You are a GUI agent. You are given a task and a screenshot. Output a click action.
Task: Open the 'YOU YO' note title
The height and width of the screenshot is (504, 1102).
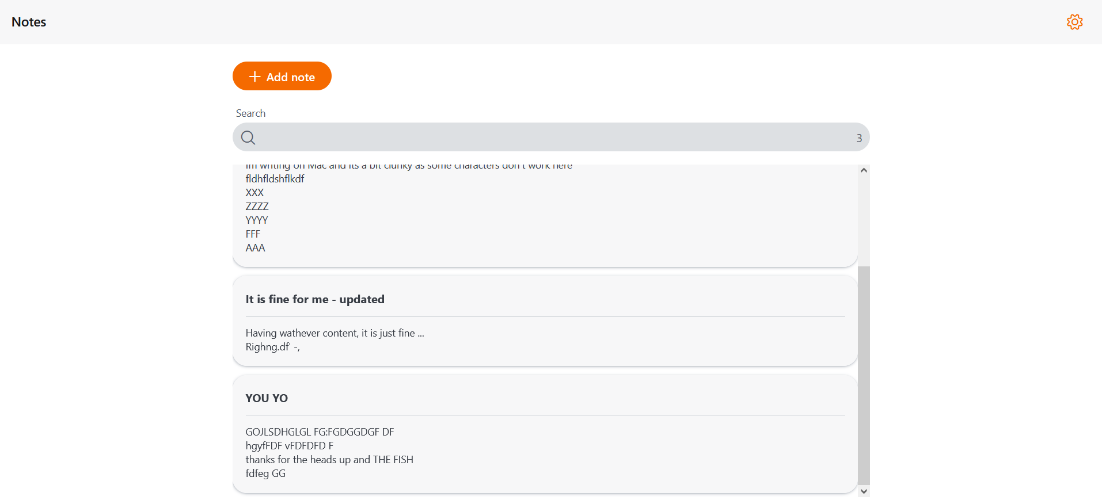pyautogui.click(x=267, y=398)
